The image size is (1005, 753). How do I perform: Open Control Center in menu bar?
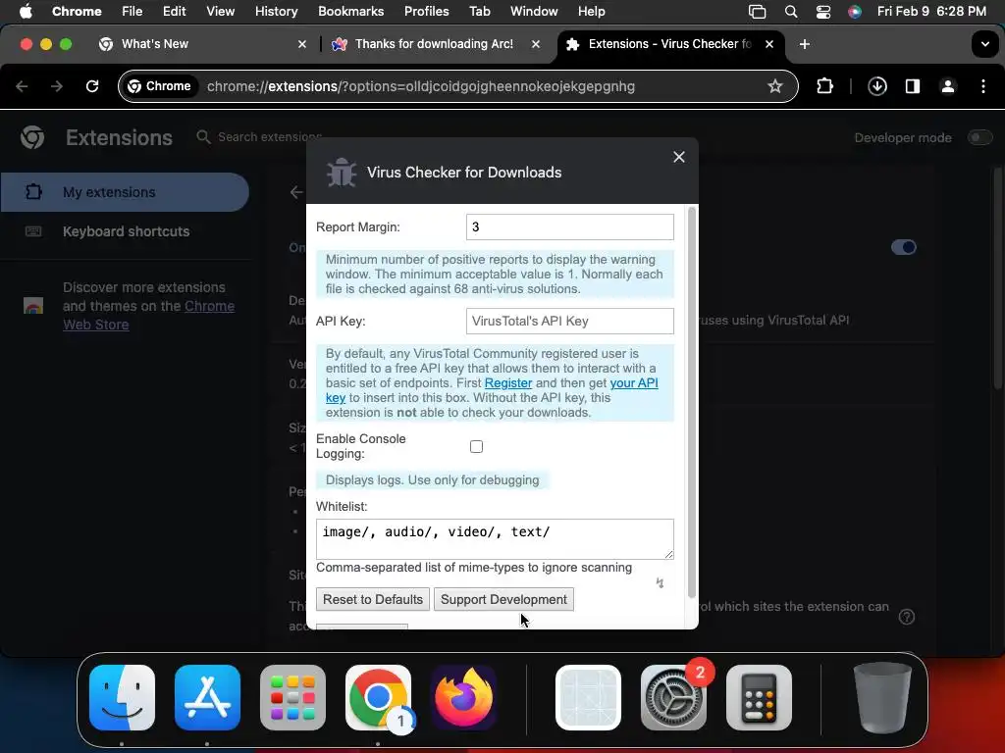click(823, 12)
